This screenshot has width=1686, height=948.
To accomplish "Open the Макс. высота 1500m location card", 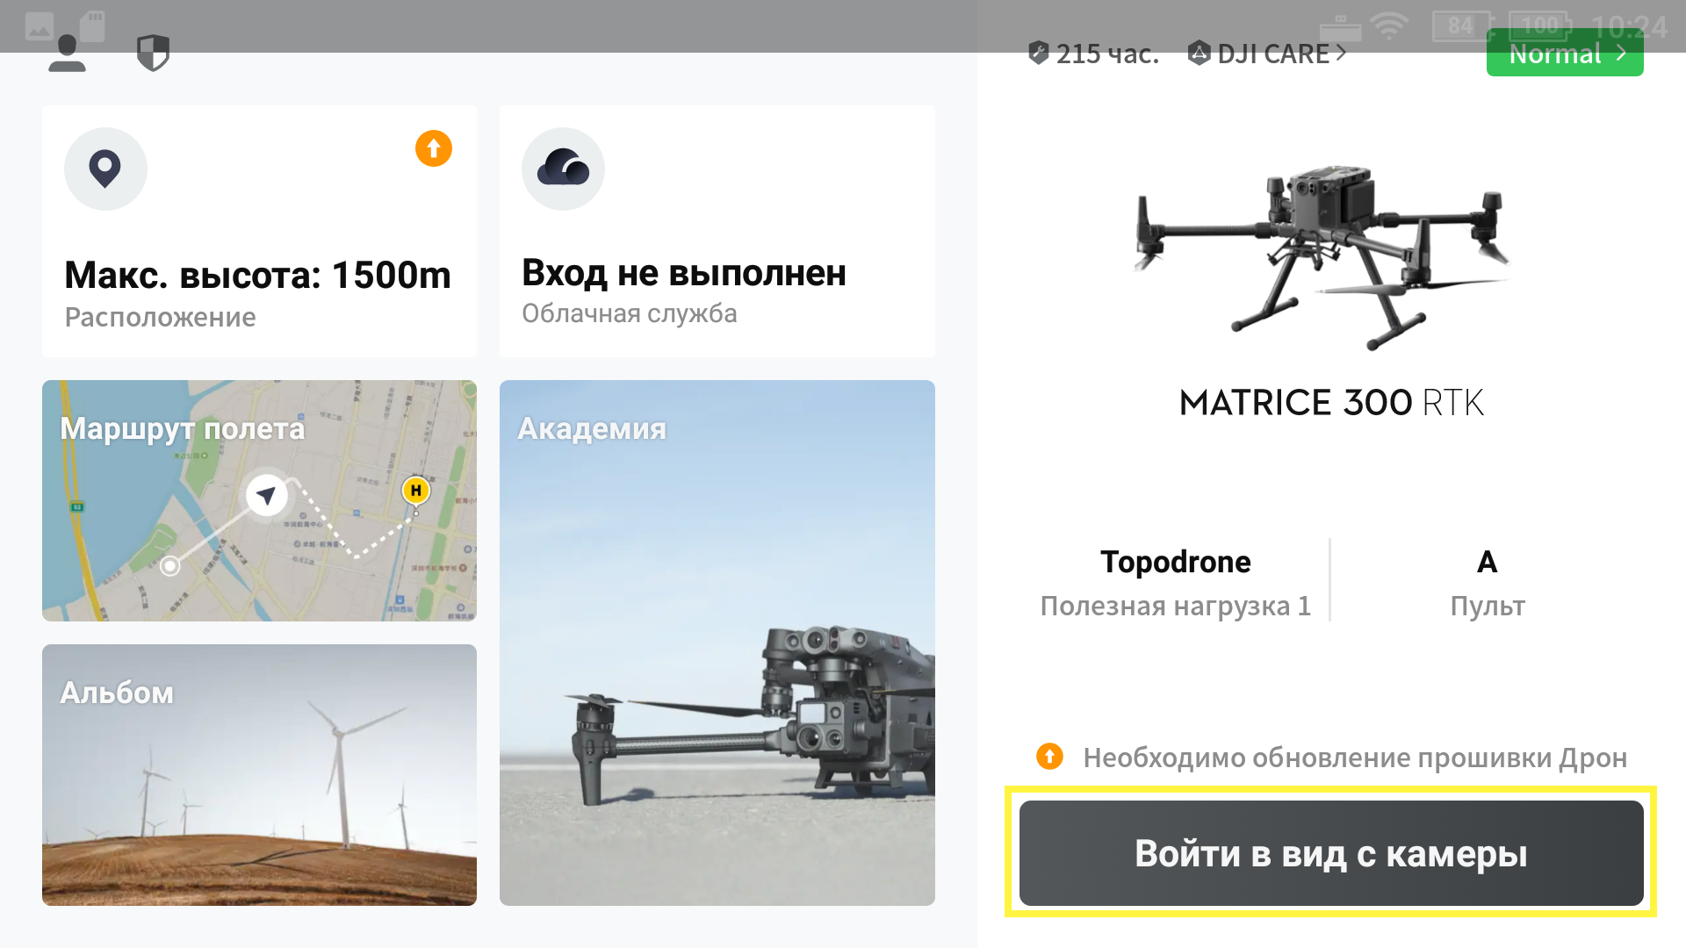I will (x=259, y=231).
